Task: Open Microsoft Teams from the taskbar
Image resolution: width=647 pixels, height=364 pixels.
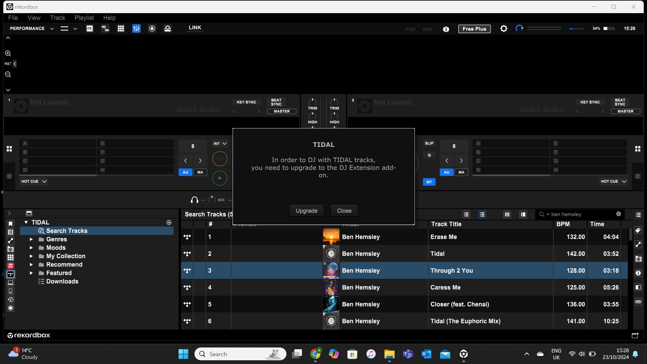Action: (408, 354)
